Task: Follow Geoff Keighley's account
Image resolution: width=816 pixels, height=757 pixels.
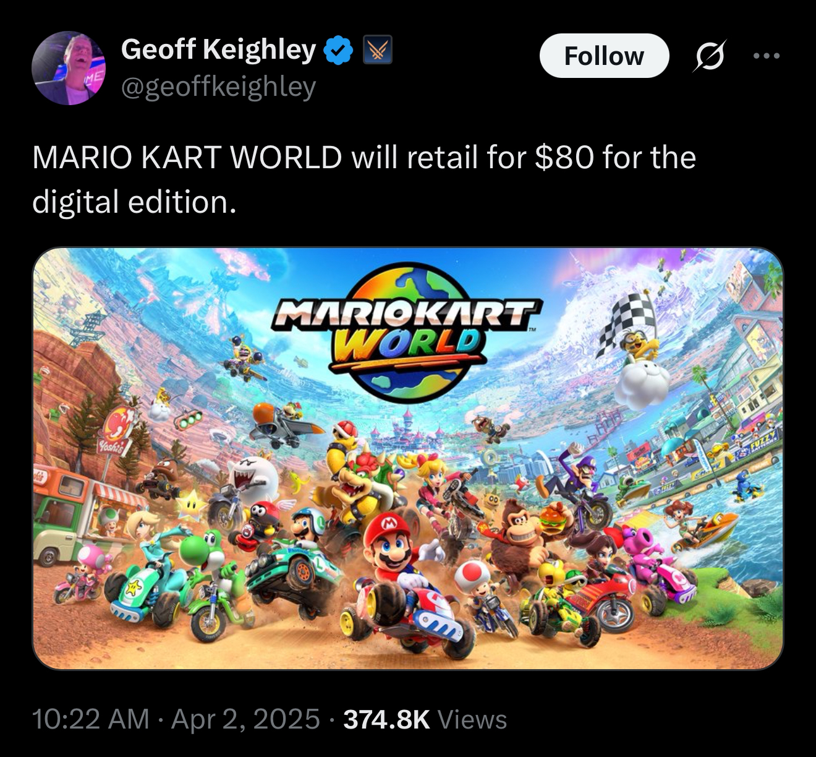Action: 604,56
